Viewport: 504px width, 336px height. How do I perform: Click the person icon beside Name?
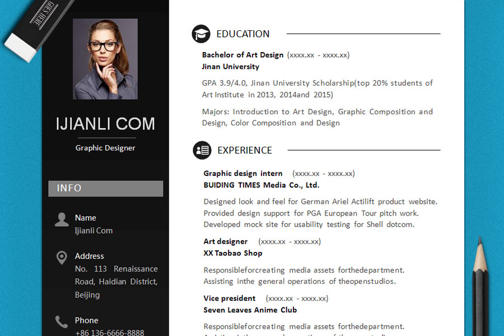coord(62,220)
